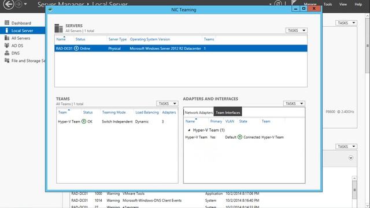Open the Tools menu in Server Manager
Viewport: 370px width, 208px height.
pos(328,4)
